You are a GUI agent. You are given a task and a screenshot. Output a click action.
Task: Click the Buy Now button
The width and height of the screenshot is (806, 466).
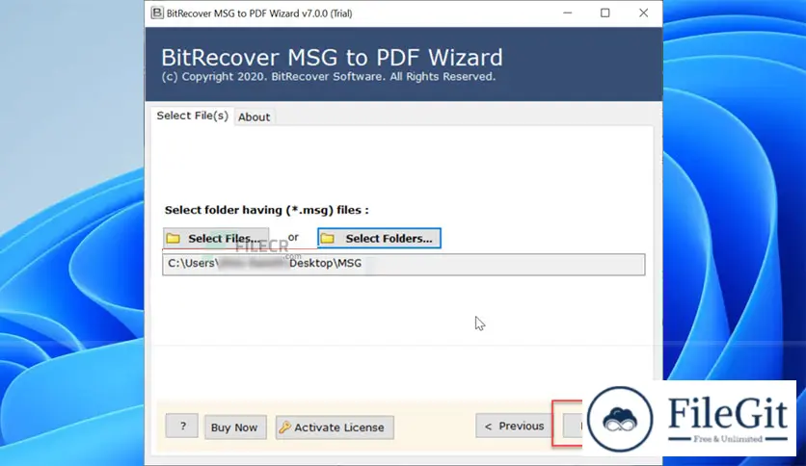click(x=235, y=427)
